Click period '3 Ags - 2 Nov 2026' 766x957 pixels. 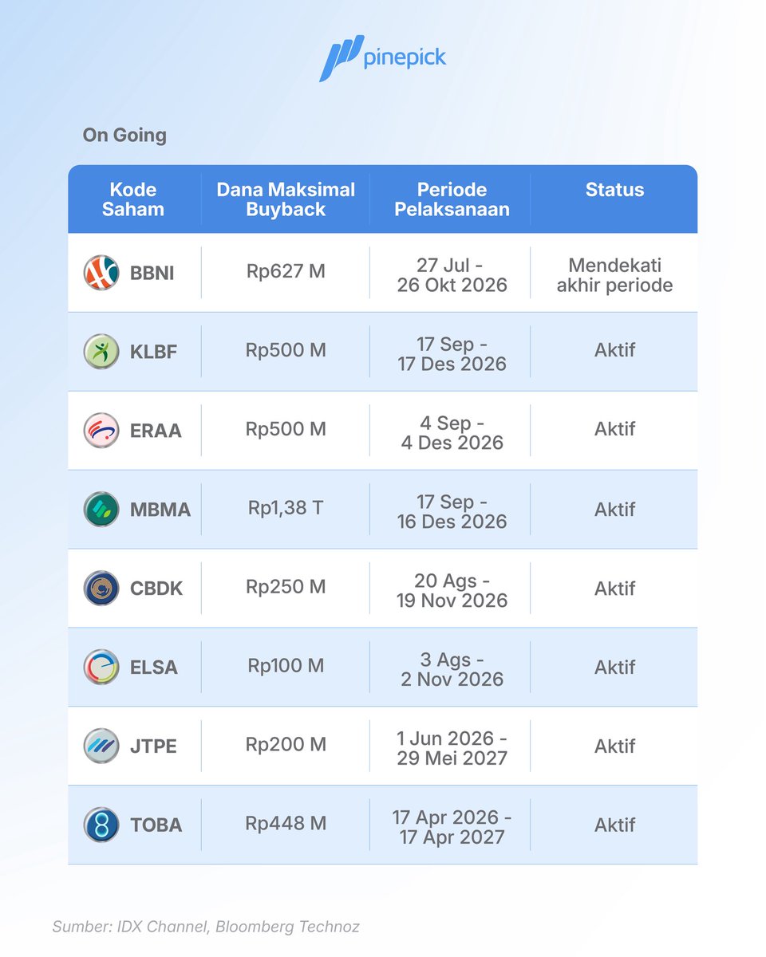pos(452,670)
